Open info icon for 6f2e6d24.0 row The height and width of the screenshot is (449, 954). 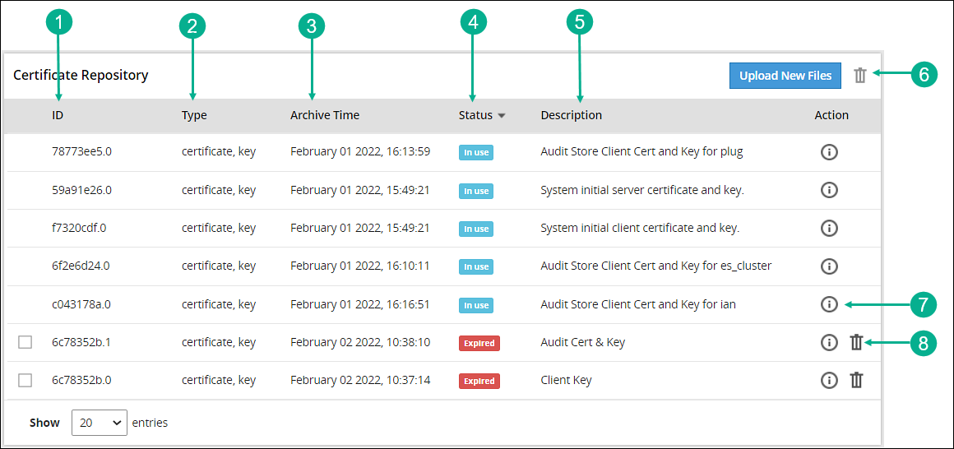829,266
